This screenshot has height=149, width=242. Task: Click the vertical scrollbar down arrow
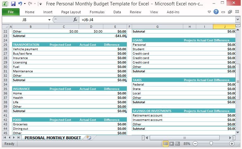point(238,133)
